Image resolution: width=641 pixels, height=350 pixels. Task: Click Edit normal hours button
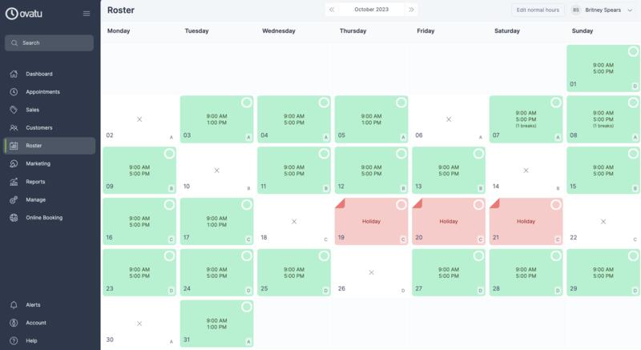(538, 10)
